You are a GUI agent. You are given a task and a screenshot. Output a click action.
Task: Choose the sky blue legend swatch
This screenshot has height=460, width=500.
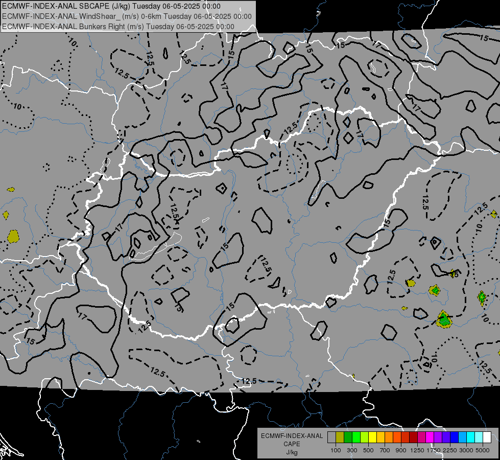(462, 438)
